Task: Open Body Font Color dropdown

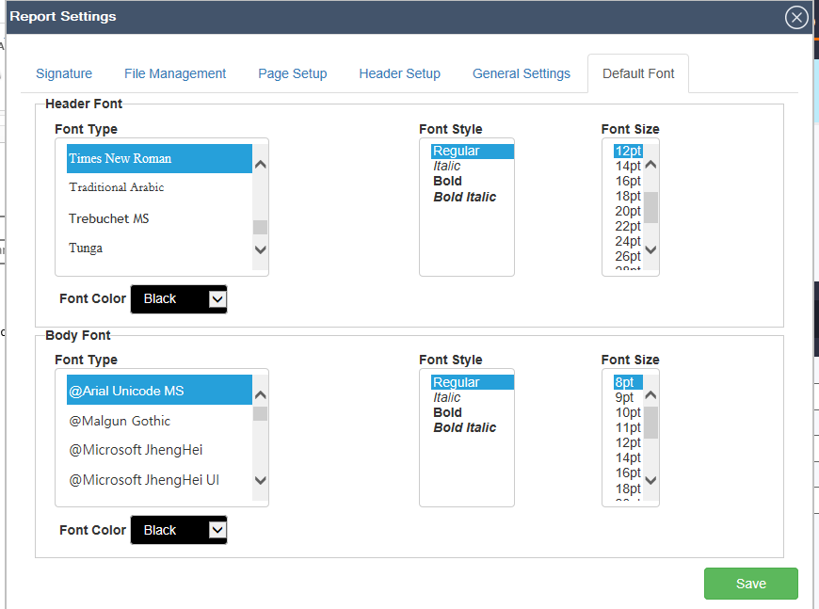Action: (179, 531)
